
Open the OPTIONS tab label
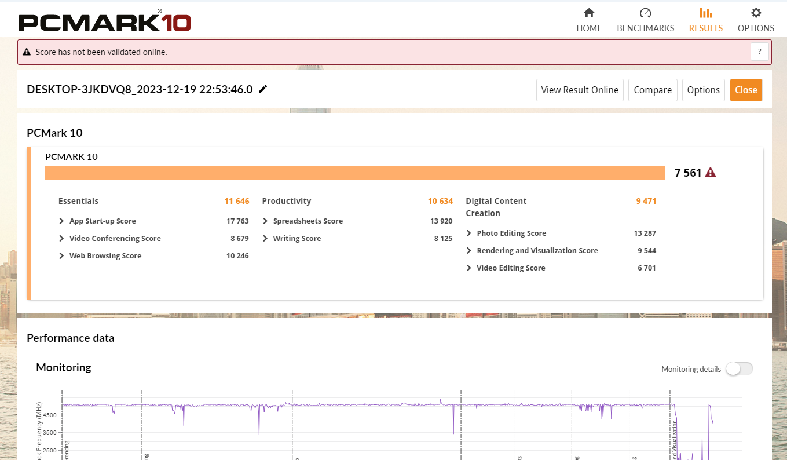tap(756, 28)
